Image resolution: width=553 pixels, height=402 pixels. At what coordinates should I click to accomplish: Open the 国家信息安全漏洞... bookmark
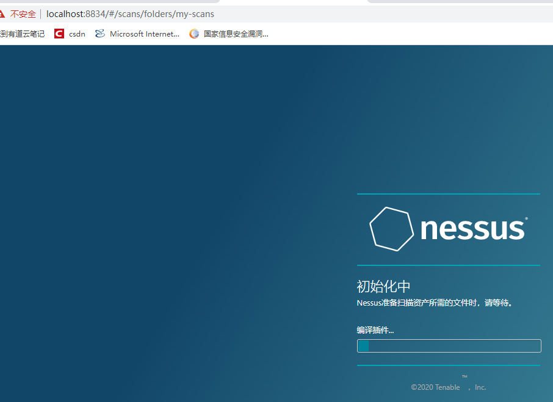(x=236, y=34)
